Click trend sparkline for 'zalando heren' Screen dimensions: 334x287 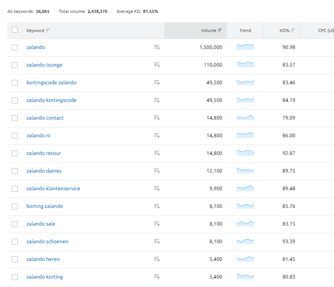(245, 259)
